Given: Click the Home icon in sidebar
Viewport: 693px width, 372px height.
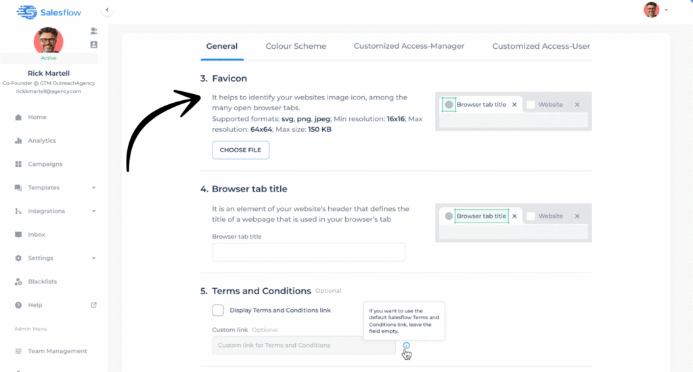Looking at the screenshot, I should click(18, 117).
